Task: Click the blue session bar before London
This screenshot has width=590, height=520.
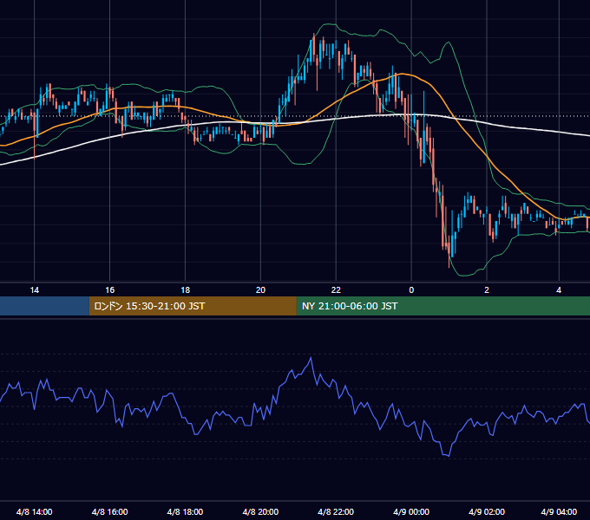Action: 44,306
